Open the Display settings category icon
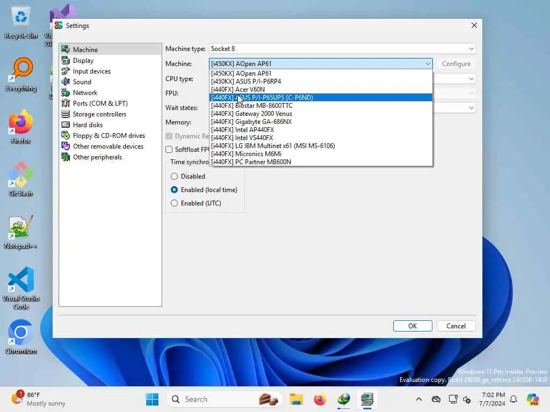 click(x=66, y=60)
